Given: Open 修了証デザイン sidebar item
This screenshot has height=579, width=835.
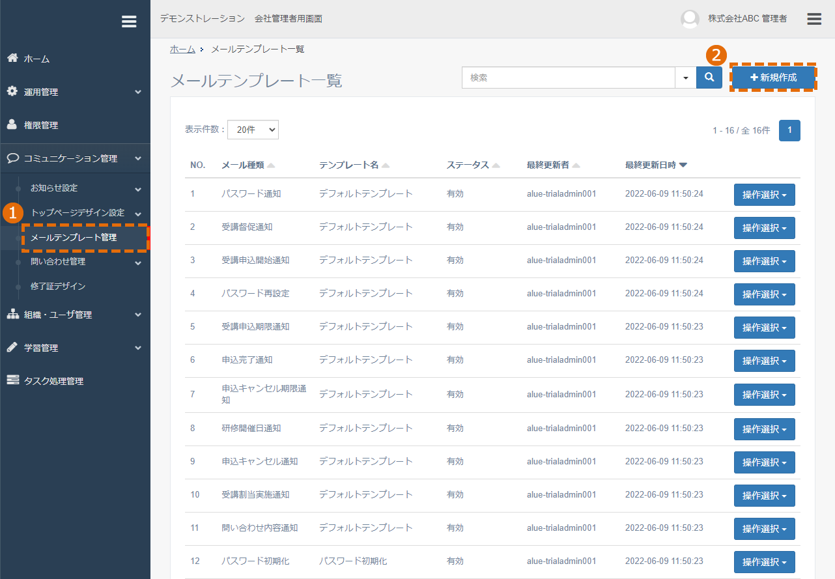Looking at the screenshot, I should click(58, 286).
